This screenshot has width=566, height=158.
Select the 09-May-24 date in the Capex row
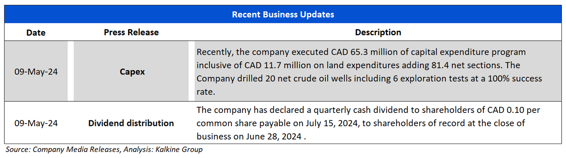(x=36, y=72)
